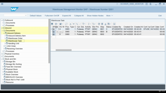This screenshot has width=166, height=93.
Task: Click the Total sigma icon
Action: [89, 24]
